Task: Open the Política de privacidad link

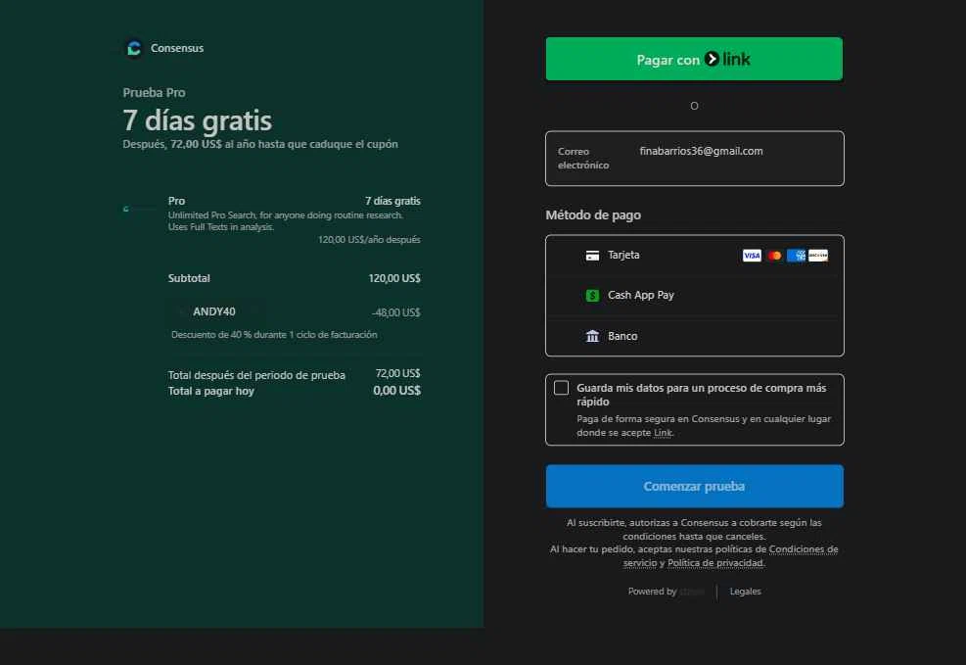Action: pos(715,563)
